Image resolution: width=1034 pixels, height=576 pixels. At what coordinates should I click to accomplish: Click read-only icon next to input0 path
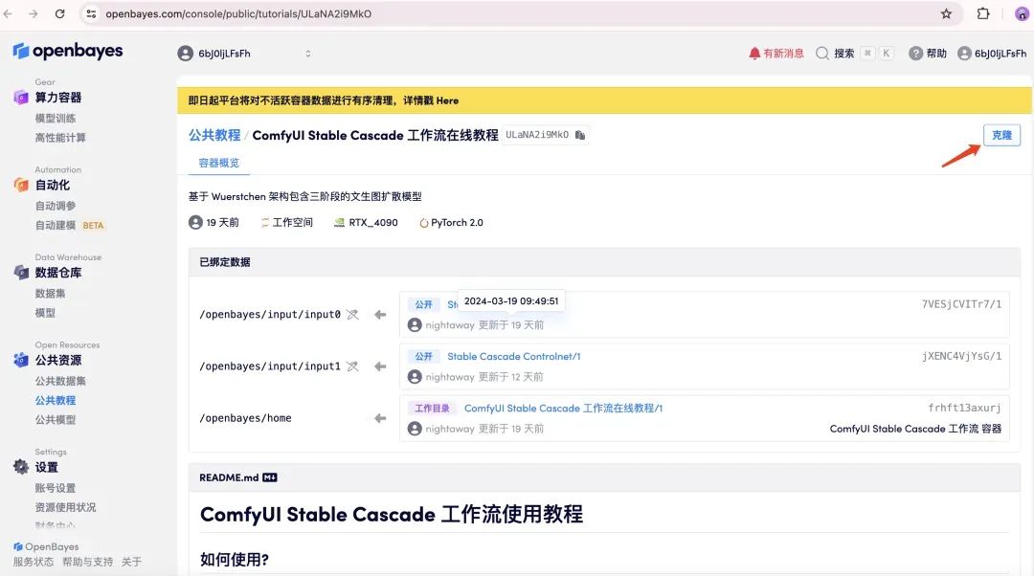tap(352, 315)
